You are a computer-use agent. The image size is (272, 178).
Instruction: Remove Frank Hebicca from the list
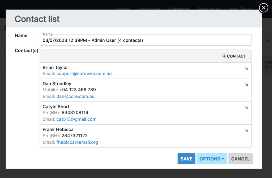point(247,131)
